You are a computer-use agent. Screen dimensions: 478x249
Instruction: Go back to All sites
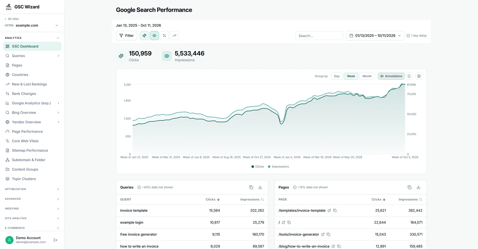pos(12,19)
